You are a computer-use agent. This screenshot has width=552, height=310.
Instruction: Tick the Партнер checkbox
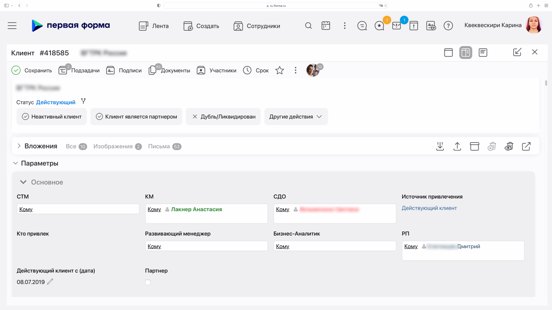[148, 282]
